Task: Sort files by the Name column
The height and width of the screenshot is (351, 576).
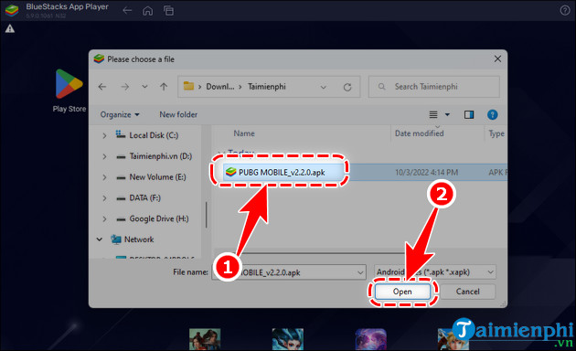Action: [244, 133]
